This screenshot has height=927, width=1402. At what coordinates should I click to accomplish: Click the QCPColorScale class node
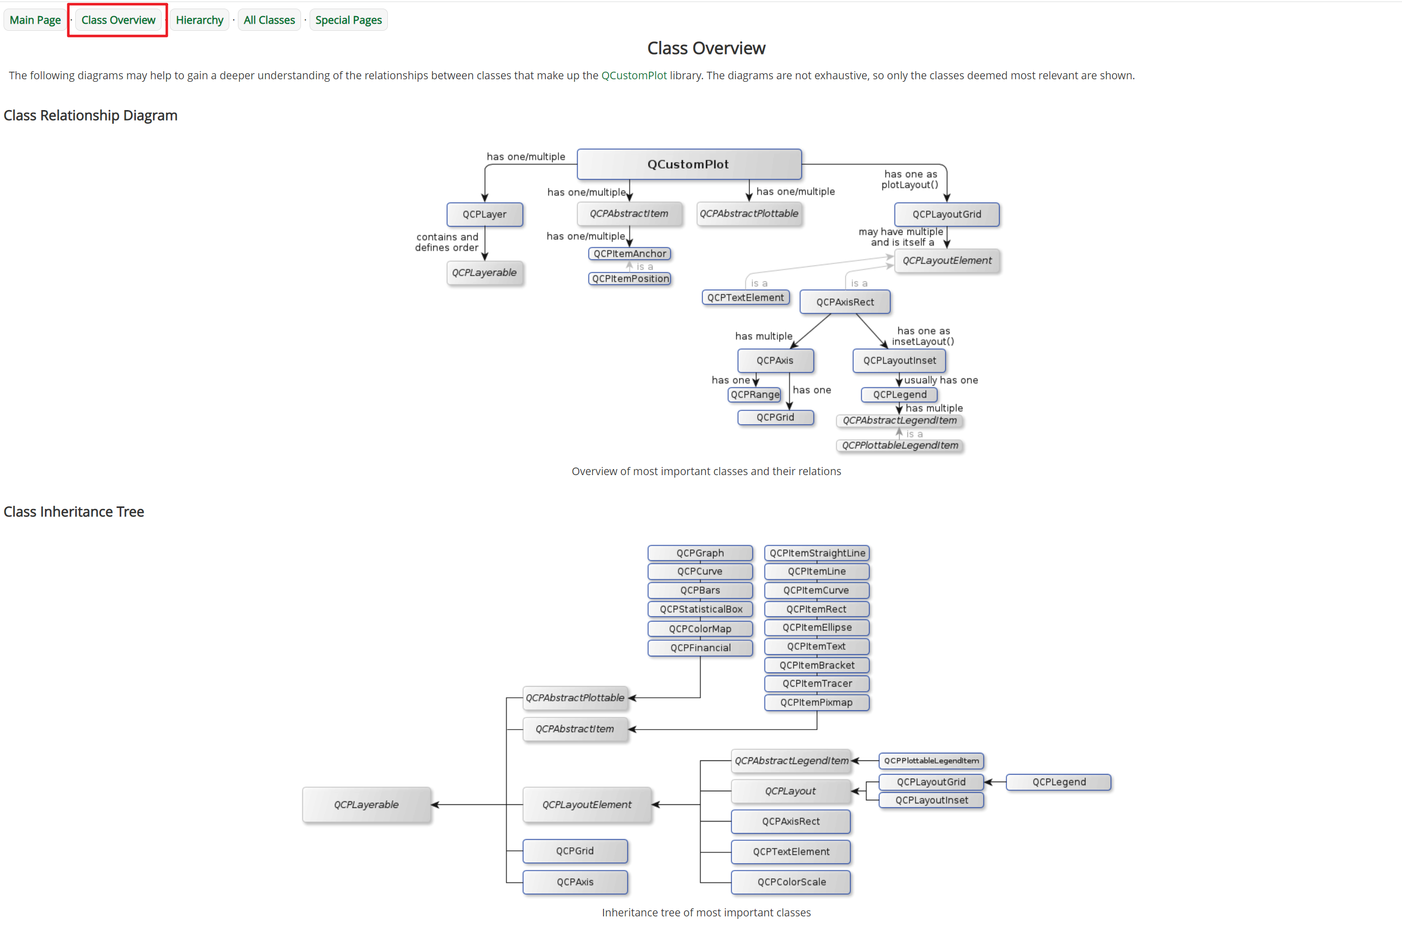[791, 882]
